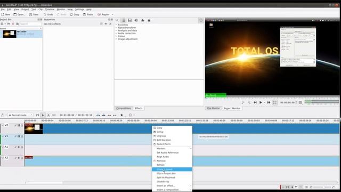Toggle the lock on track A2
This screenshot has height=192, width=341.
coord(22,158)
